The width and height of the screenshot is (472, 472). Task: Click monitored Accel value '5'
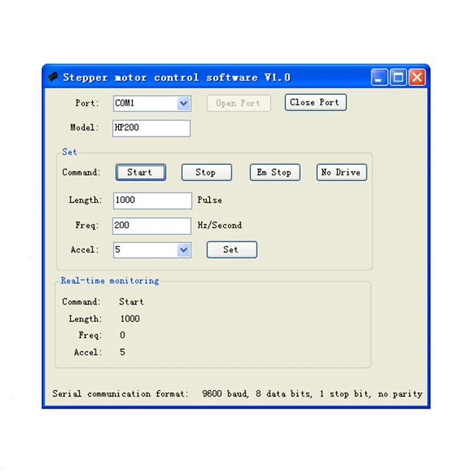pos(123,352)
